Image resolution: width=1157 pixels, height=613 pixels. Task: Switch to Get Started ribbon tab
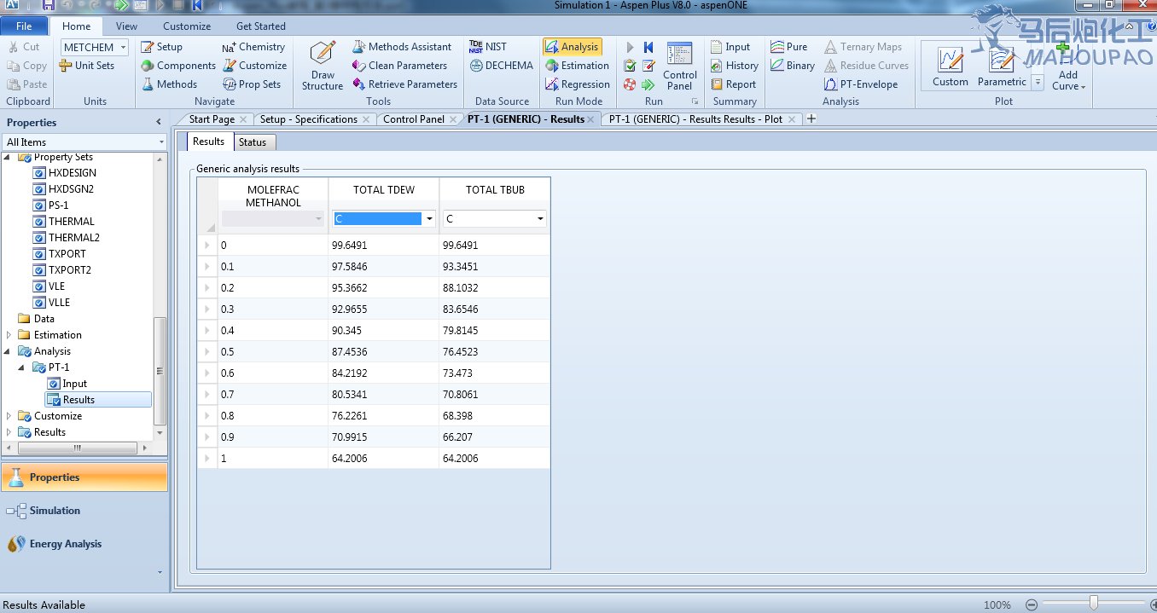(261, 26)
